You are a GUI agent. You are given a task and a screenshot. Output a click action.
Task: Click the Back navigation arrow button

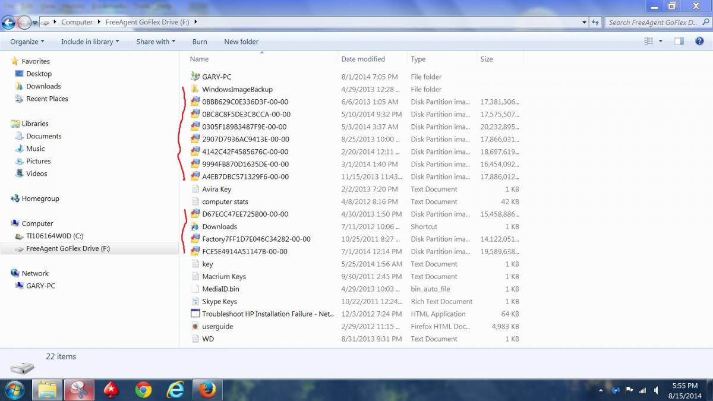coord(8,23)
